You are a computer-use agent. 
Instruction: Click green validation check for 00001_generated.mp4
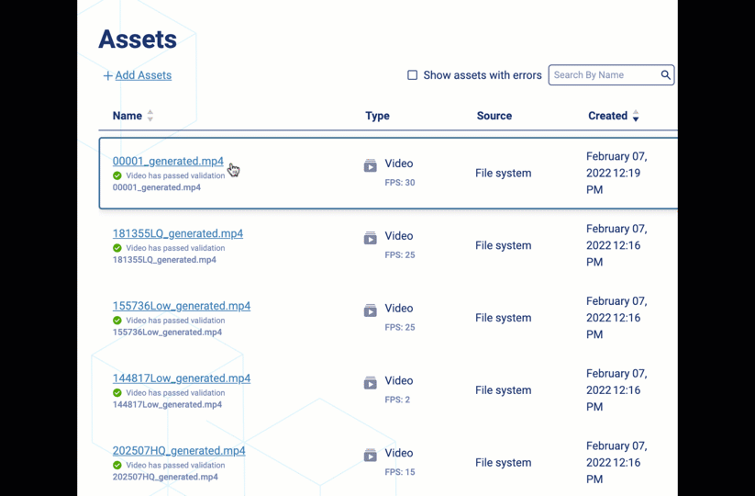coord(117,175)
